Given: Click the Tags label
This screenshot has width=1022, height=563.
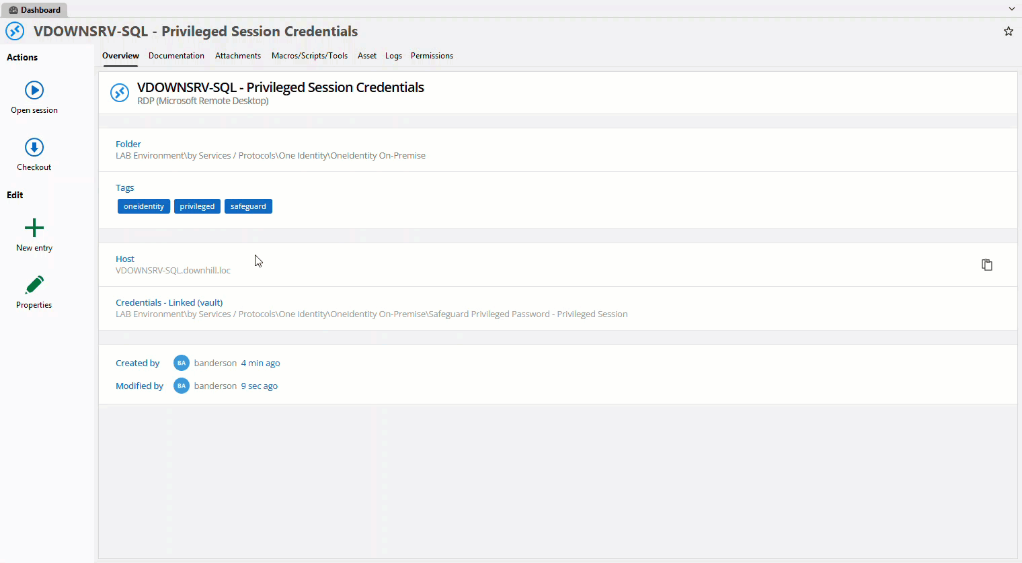Looking at the screenshot, I should 125,187.
